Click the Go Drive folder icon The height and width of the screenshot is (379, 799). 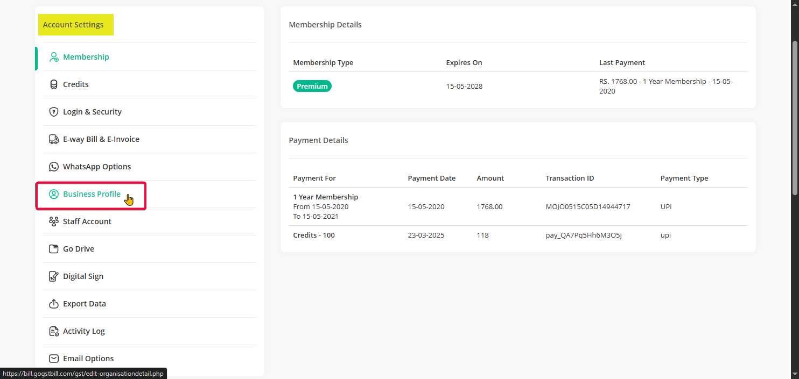point(54,249)
